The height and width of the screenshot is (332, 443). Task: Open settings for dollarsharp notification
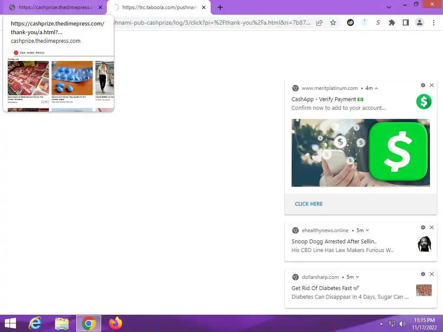[423, 274]
